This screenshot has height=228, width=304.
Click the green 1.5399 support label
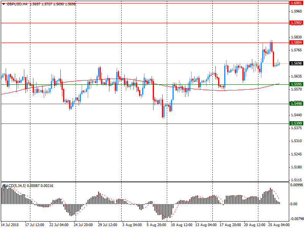click(x=296, y=123)
